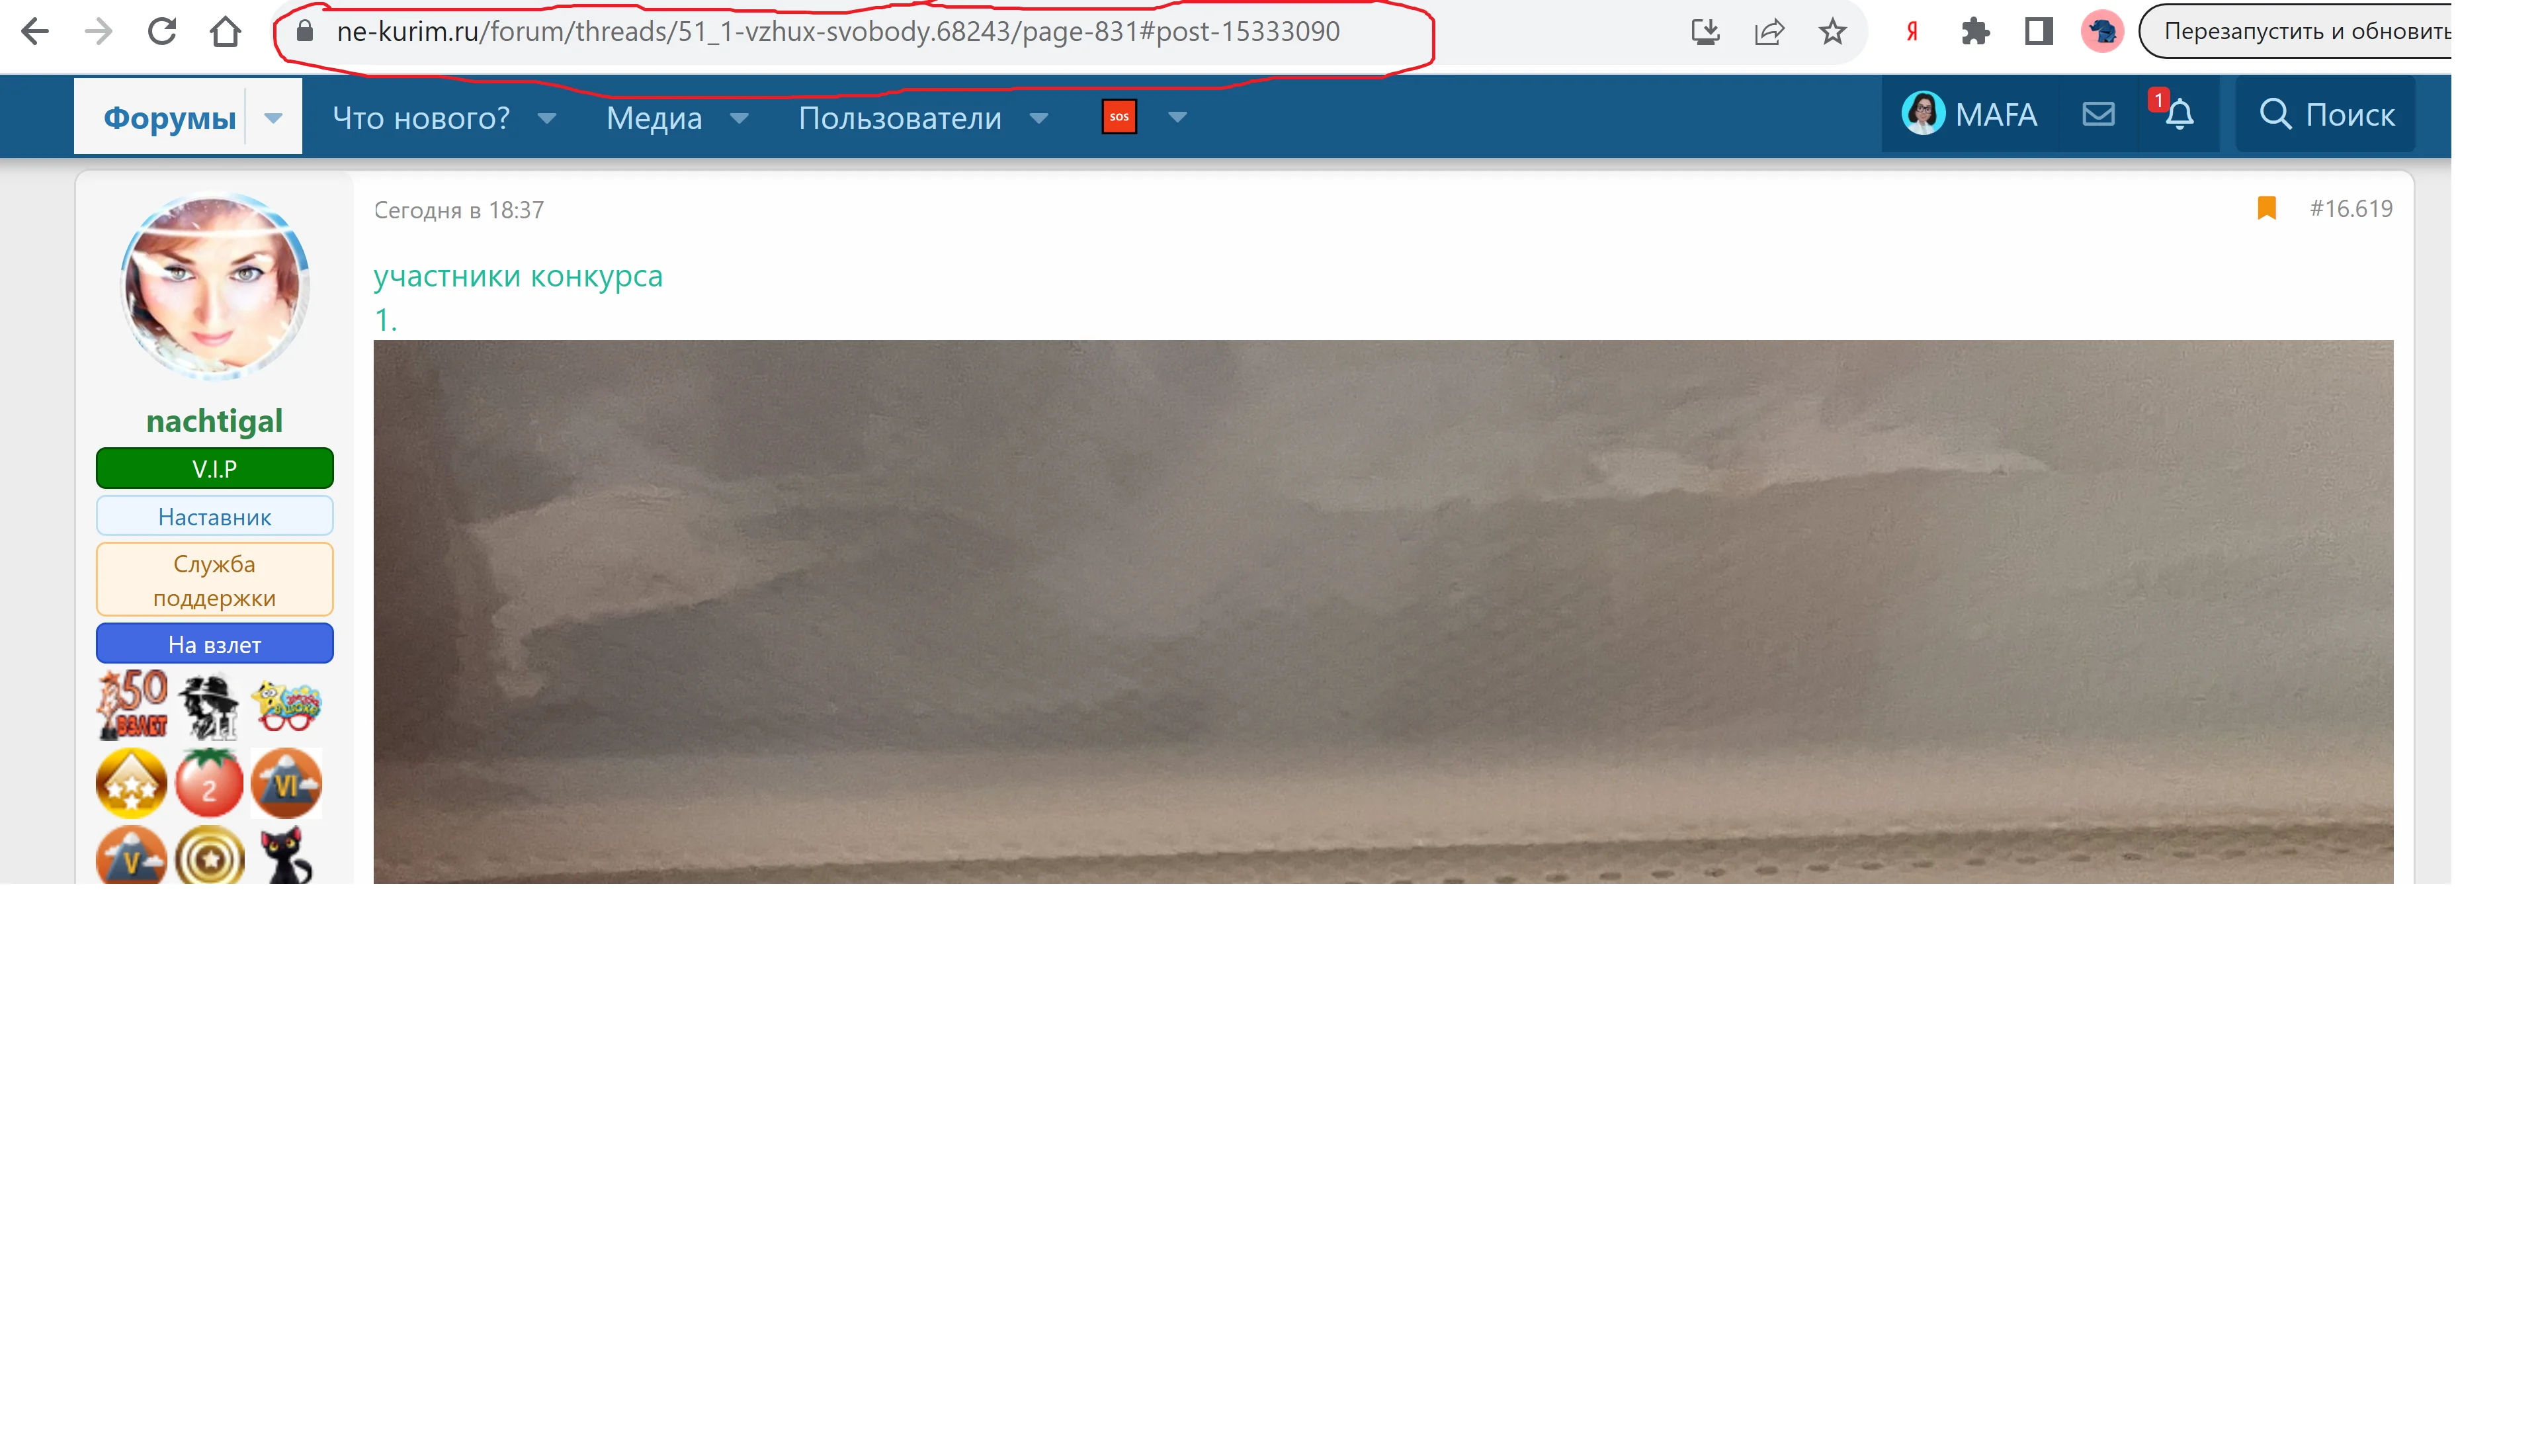2540x1429 pixels.
Task: Click nachtigal's avatar thumbnail
Action: (213, 284)
